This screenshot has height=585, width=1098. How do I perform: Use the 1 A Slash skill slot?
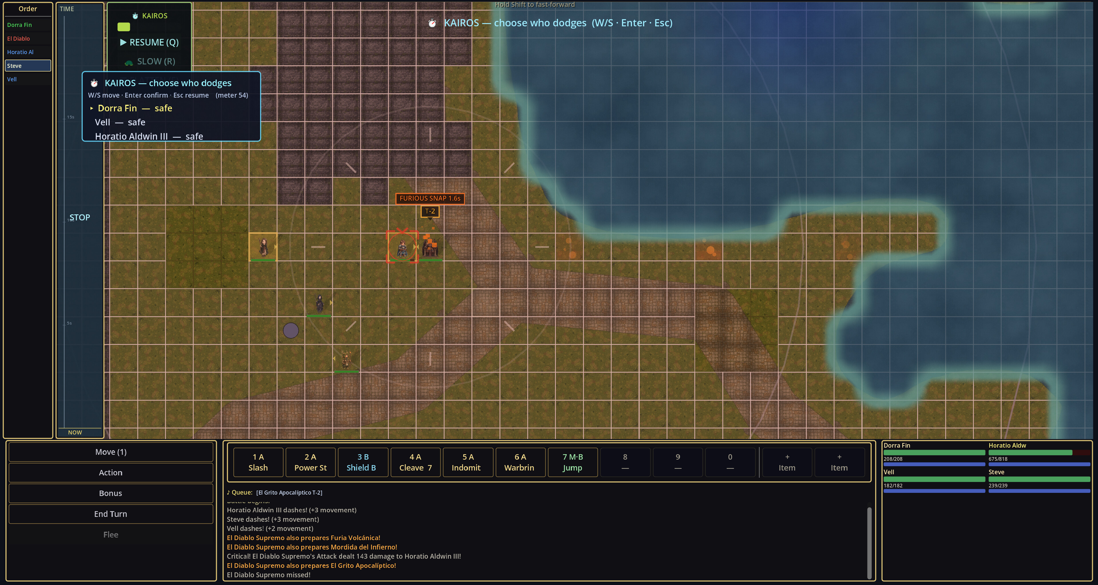click(x=258, y=462)
